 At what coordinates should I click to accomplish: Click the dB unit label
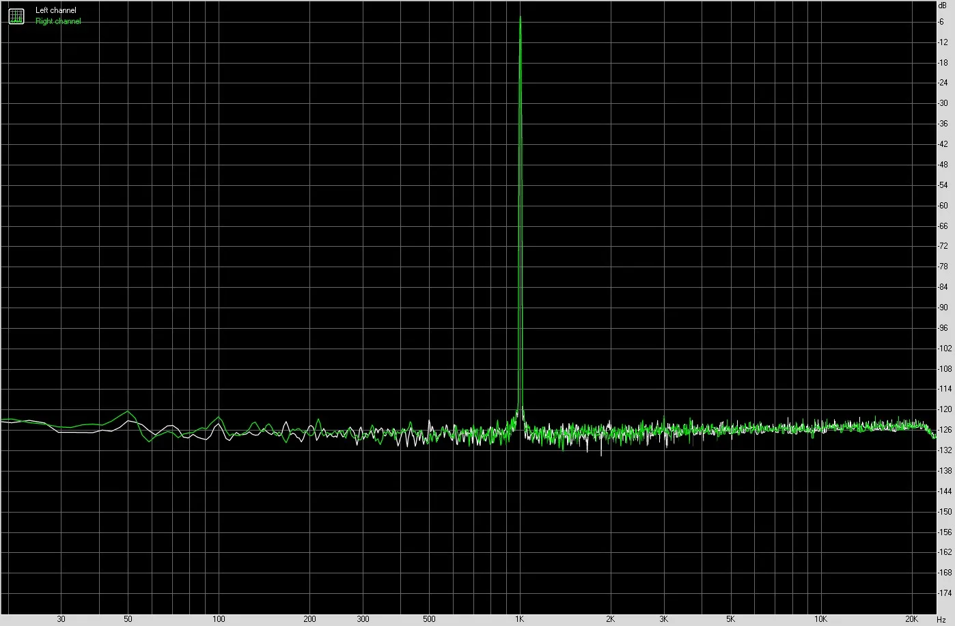943,5
